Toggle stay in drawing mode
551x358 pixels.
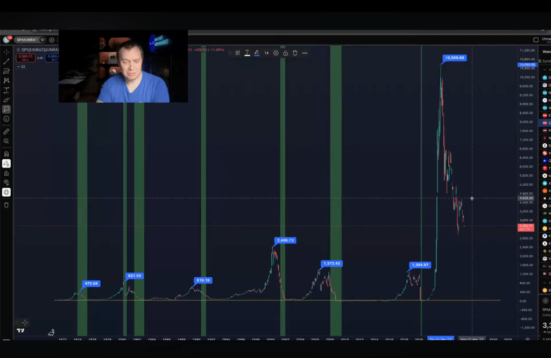coord(6,164)
